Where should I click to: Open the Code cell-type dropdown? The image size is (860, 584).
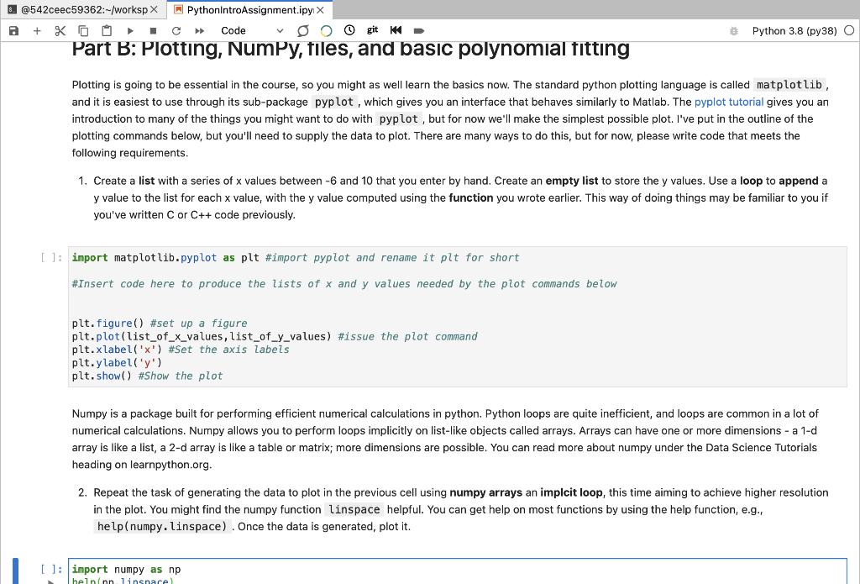(252, 30)
